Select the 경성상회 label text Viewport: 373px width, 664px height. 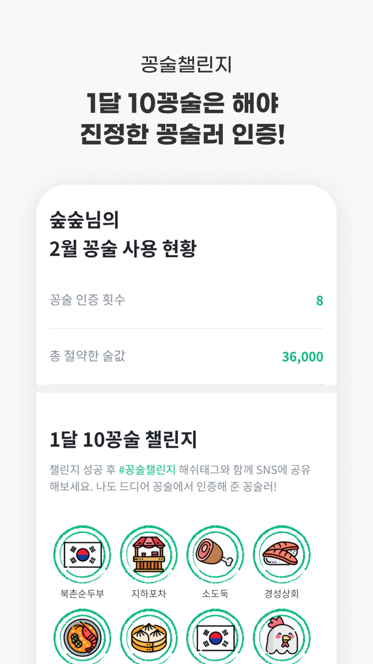click(x=282, y=592)
